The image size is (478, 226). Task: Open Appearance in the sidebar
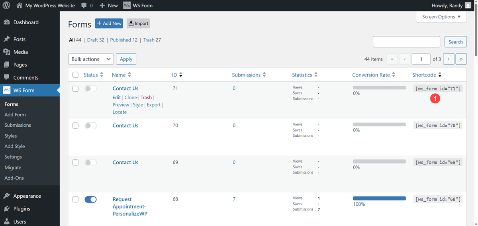27,196
